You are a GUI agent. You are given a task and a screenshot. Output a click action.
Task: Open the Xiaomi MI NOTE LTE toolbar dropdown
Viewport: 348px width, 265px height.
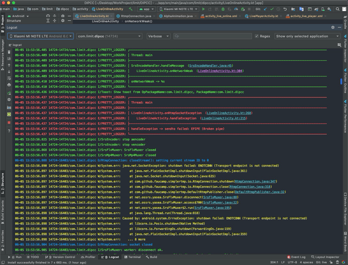(178, 9)
